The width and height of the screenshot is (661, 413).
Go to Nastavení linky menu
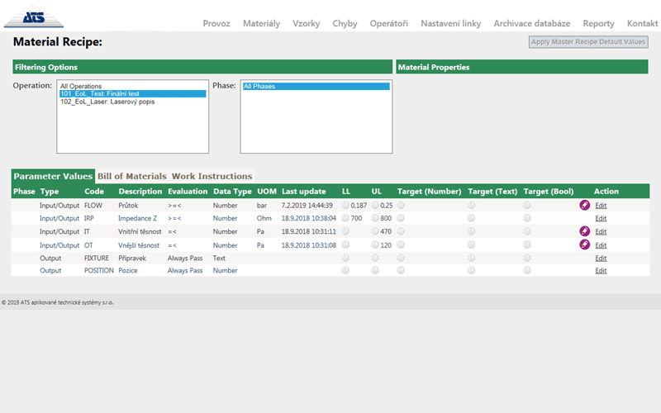[450, 23]
